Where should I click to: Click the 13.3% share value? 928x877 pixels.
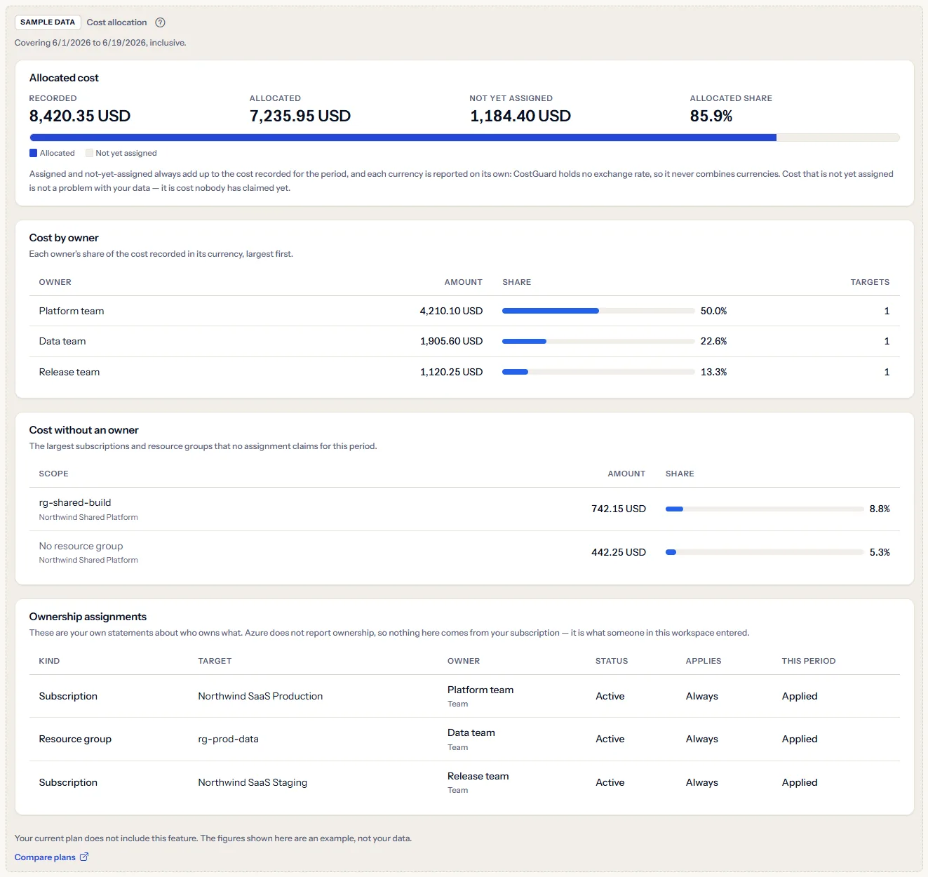click(x=713, y=372)
